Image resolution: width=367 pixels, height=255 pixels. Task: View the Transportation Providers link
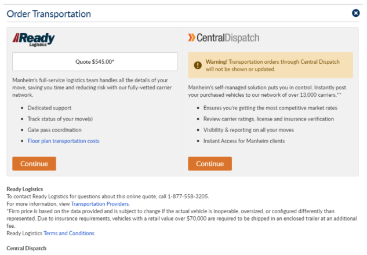[100, 204]
